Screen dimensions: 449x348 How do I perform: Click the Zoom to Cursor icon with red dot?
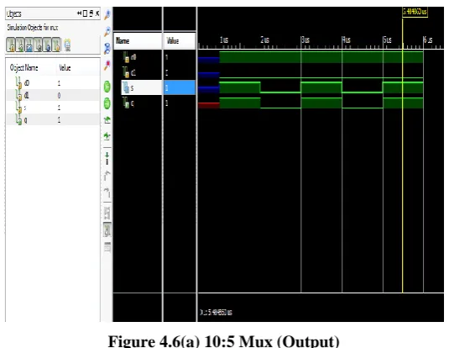pos(107,66)
